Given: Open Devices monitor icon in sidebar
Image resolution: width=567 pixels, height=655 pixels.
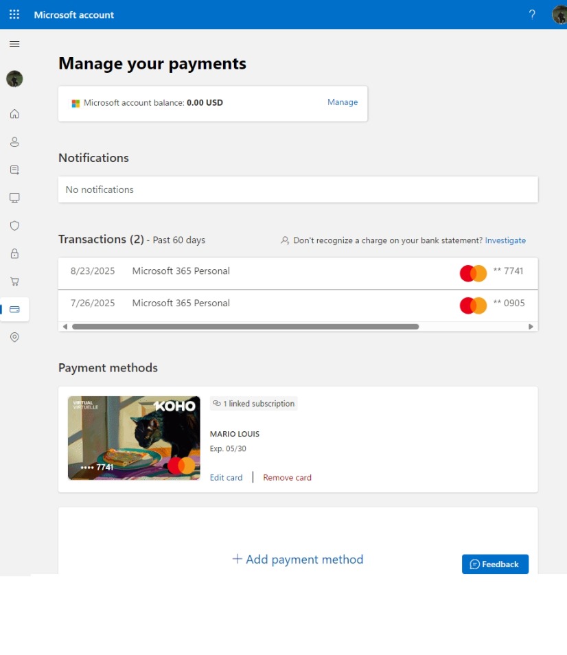Looking at the screenshot, I should point(14,198).
